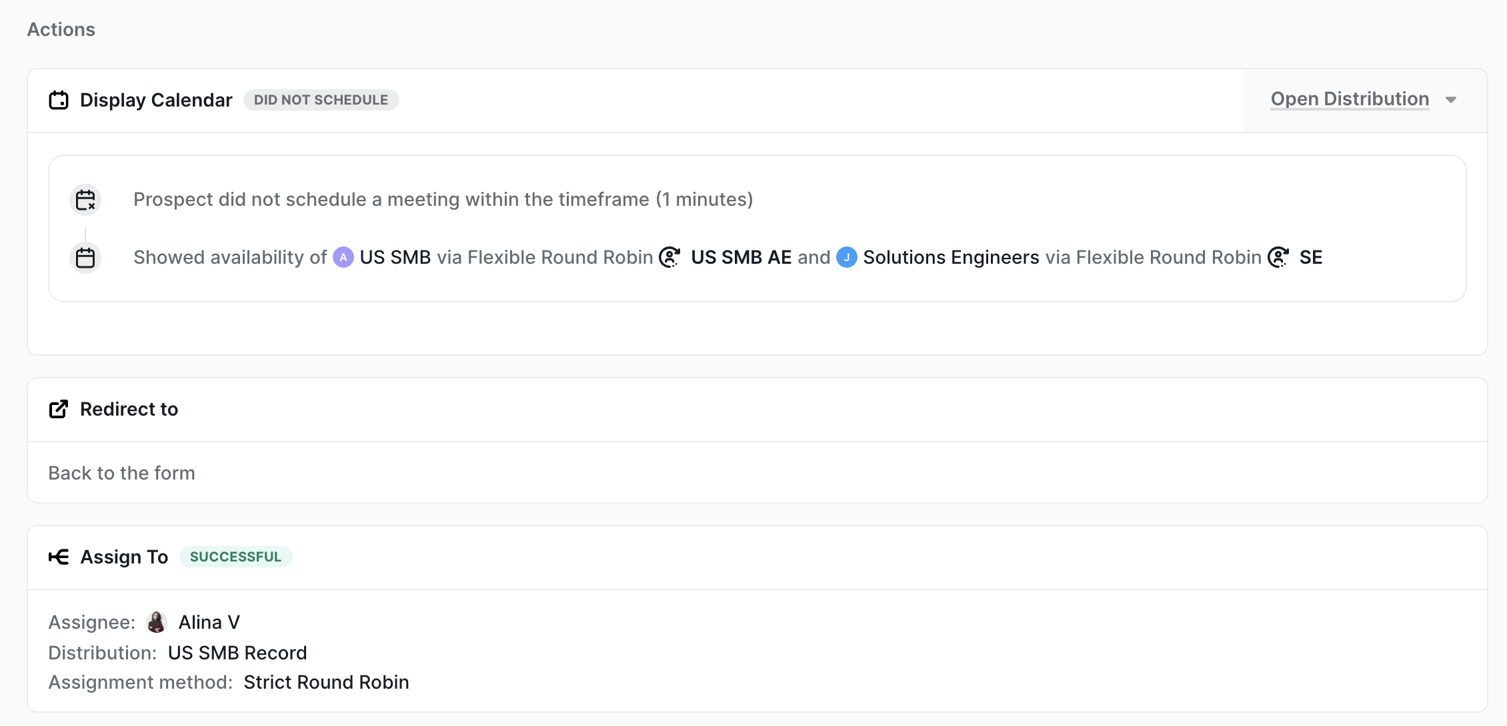Image resolution: width=1507 pixels, height=726 pixels.
Task: Click the showed-availability calendar icon
Action: pyautogui.click(x=85, y=258)
